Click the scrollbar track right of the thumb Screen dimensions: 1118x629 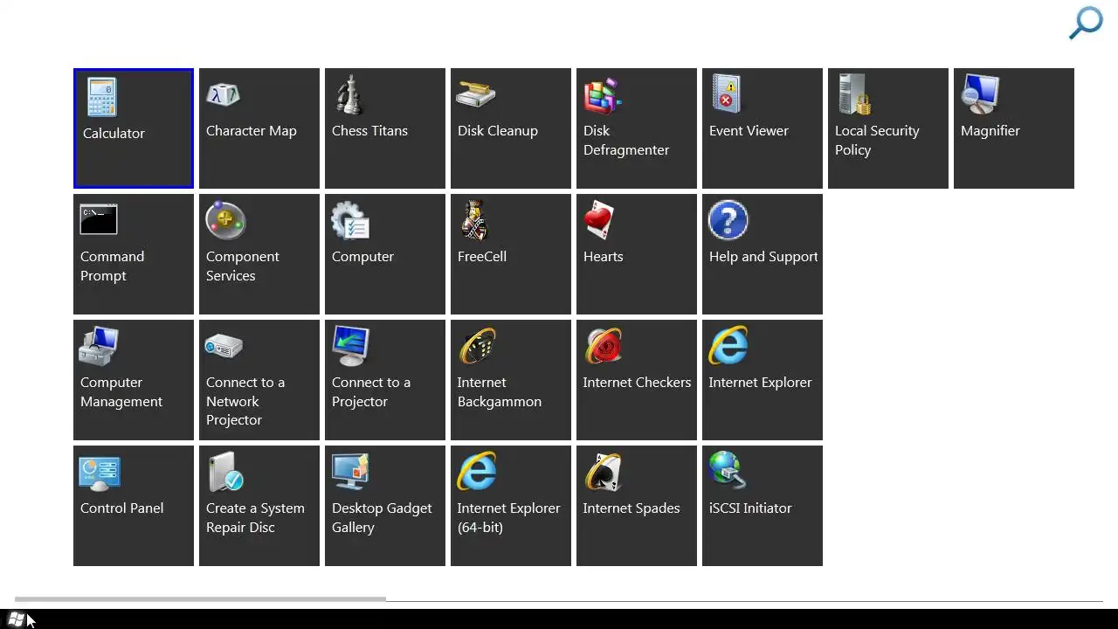(744, 601)
